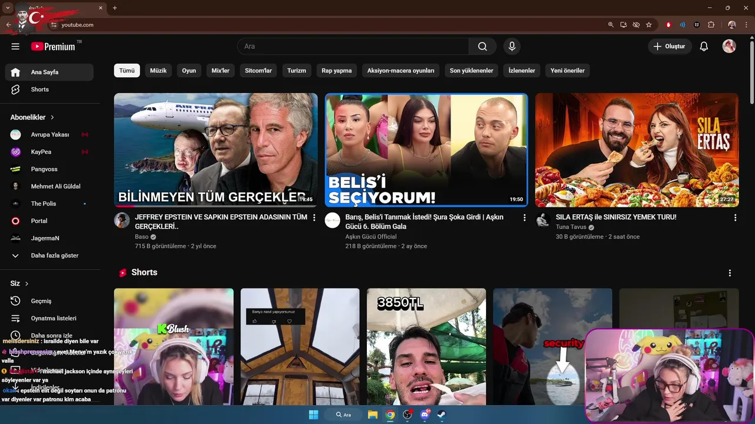Open new browser tab plus button
The image size is (755, 424).
pyautogui.click(x=114, y=8)
